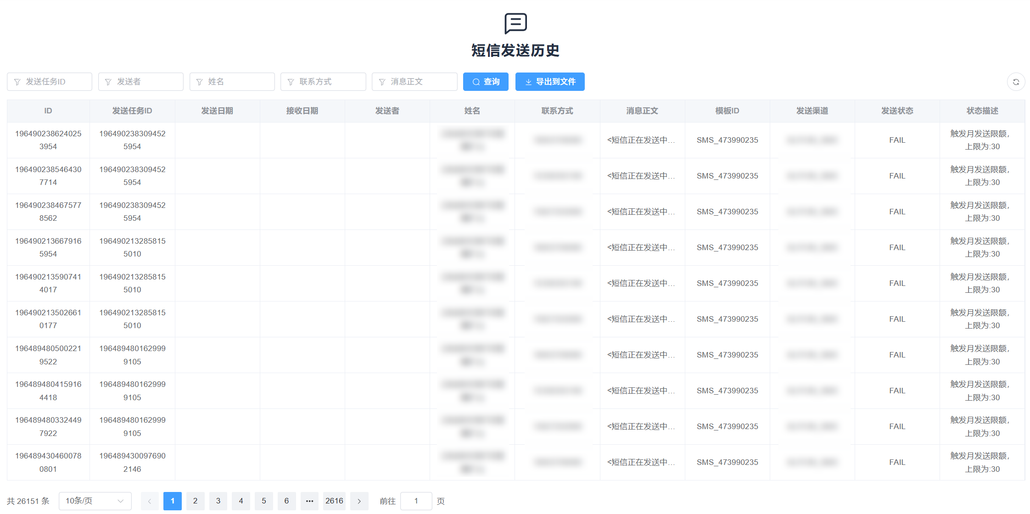Click the refresh icon at top right
1030x514 pixels.
(1016, 82)
